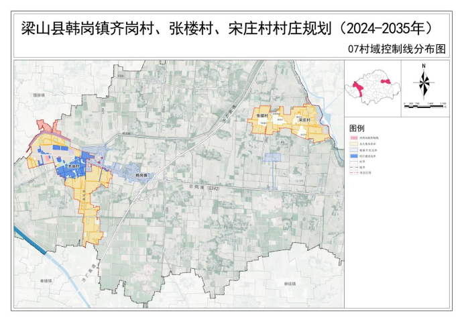This screenshot has height=328, width=464.
Task: Click the small blue hatched rectangle below 张楼村
Action: 272,157
